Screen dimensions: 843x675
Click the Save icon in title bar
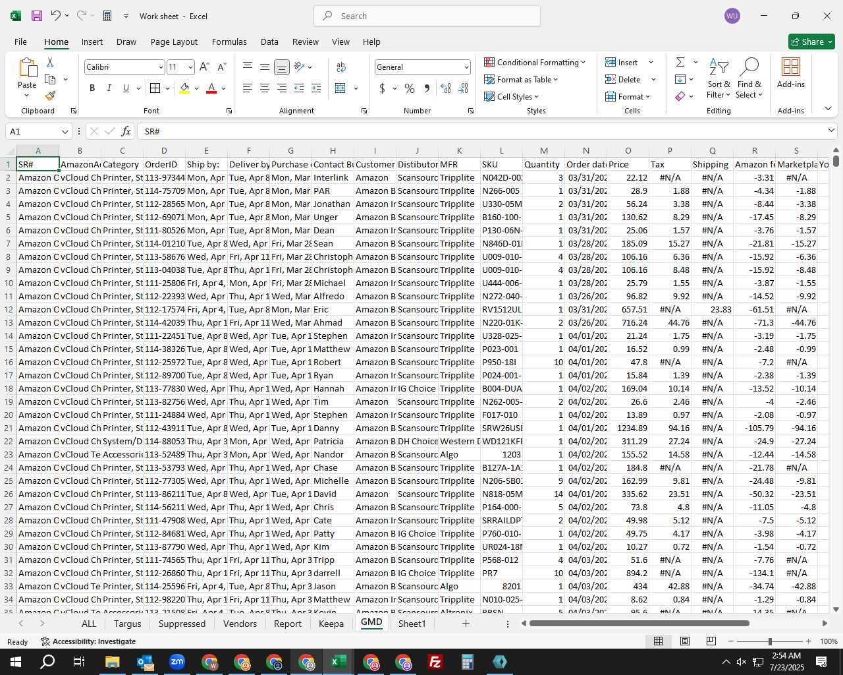pos(36,16)
